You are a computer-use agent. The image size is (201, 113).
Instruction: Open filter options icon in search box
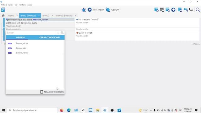(58, 33)
